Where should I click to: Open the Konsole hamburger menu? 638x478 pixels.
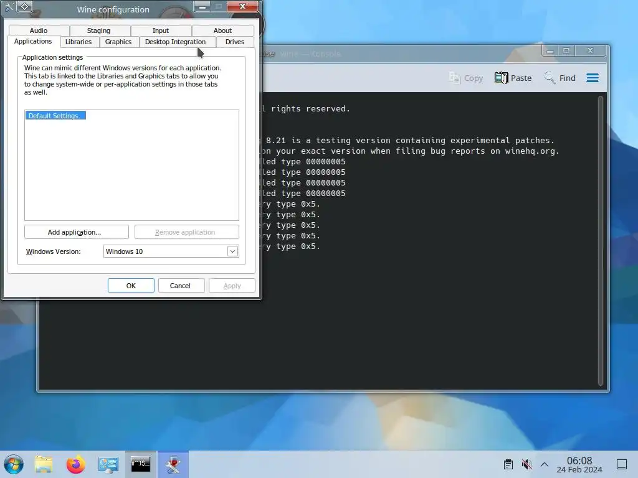pos(593,78)
